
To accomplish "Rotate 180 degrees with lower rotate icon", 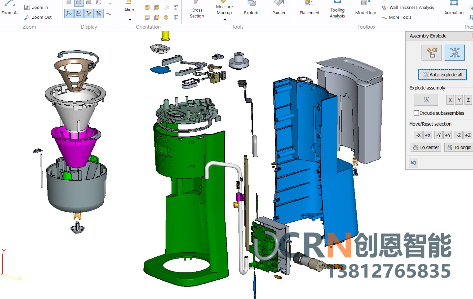I will click(x=176, y=17).
